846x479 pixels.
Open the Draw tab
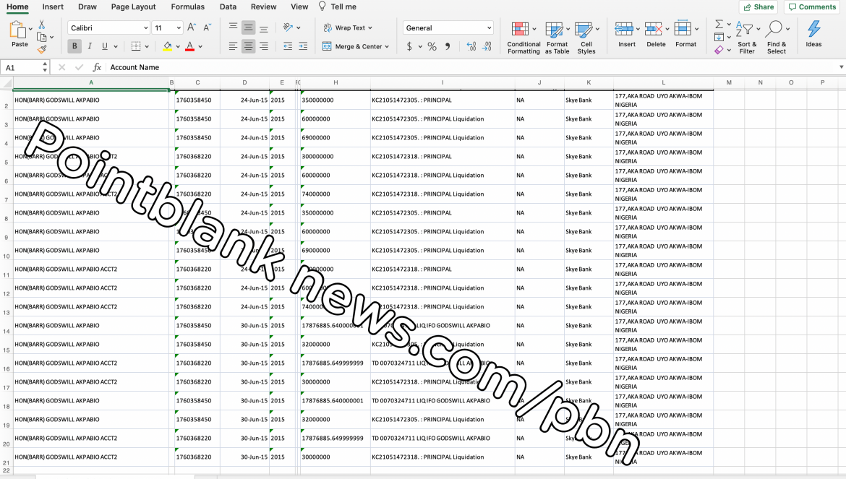click(x=87, y=7)
